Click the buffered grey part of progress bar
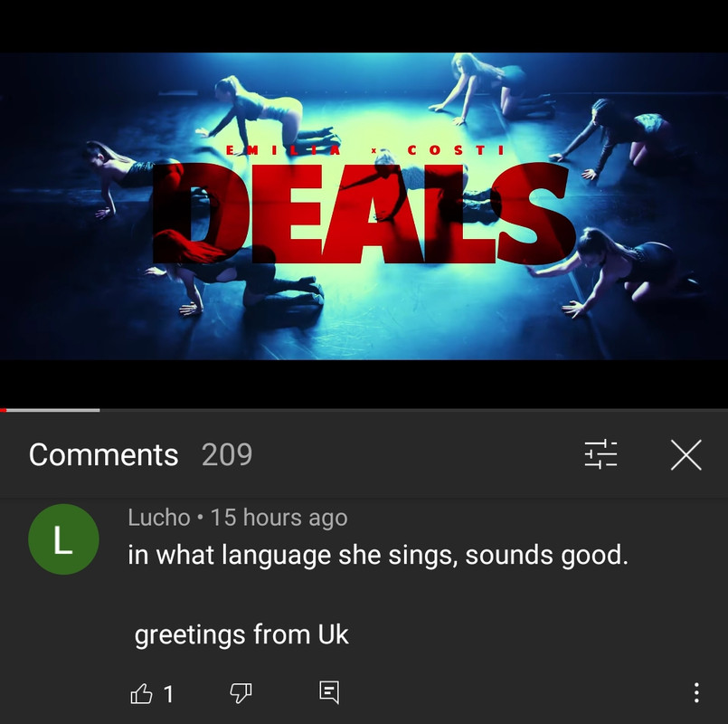 coord(53,410)
